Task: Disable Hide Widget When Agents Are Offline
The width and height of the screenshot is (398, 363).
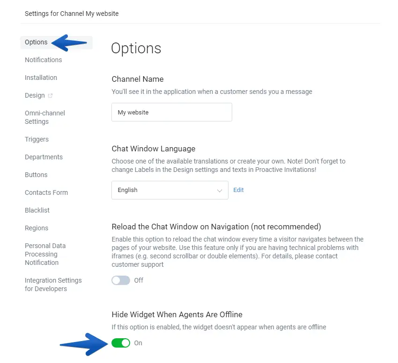Action: (x=121, y=343)
